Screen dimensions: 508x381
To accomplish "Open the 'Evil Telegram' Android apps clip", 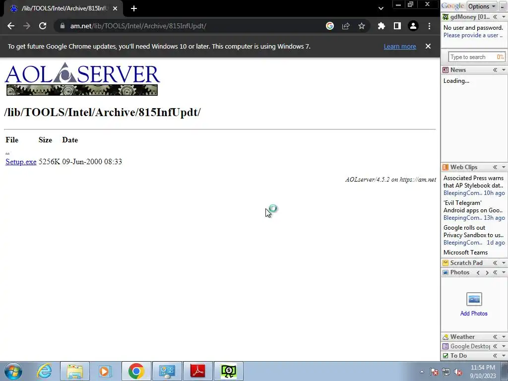I will (x=473, y=207).
